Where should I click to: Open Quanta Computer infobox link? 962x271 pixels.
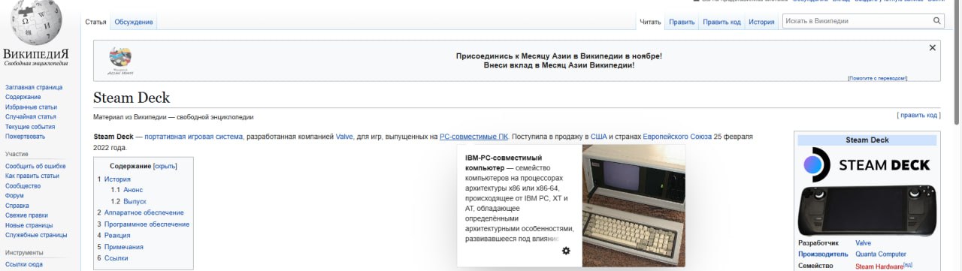(x=881, y=254)
